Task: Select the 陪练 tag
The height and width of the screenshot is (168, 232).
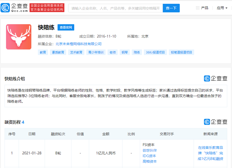Action: click(x=137, y=52)
